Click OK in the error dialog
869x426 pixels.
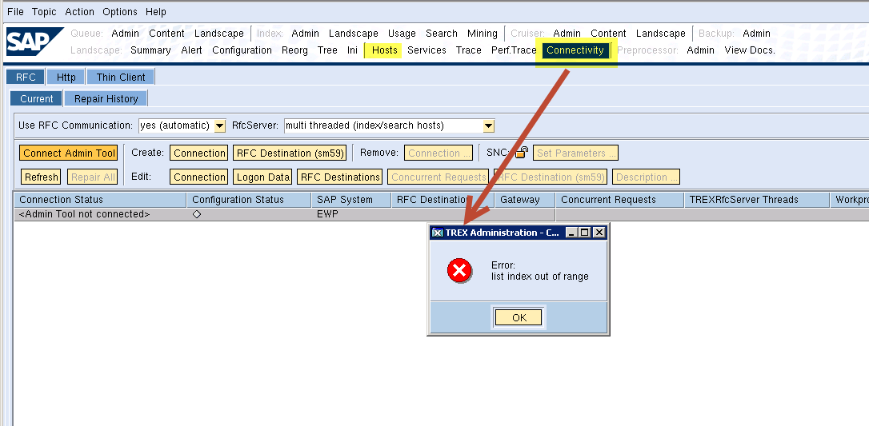(519, 317)
